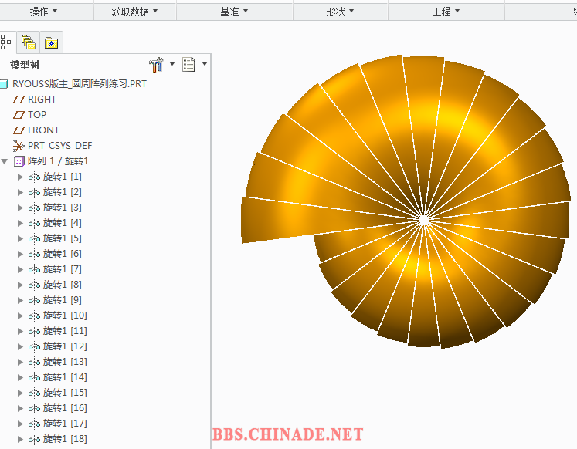Open the 形状 ribbon group dropdown
The height and width of the screenshot is (449, 577).
[x=341, y=12]
